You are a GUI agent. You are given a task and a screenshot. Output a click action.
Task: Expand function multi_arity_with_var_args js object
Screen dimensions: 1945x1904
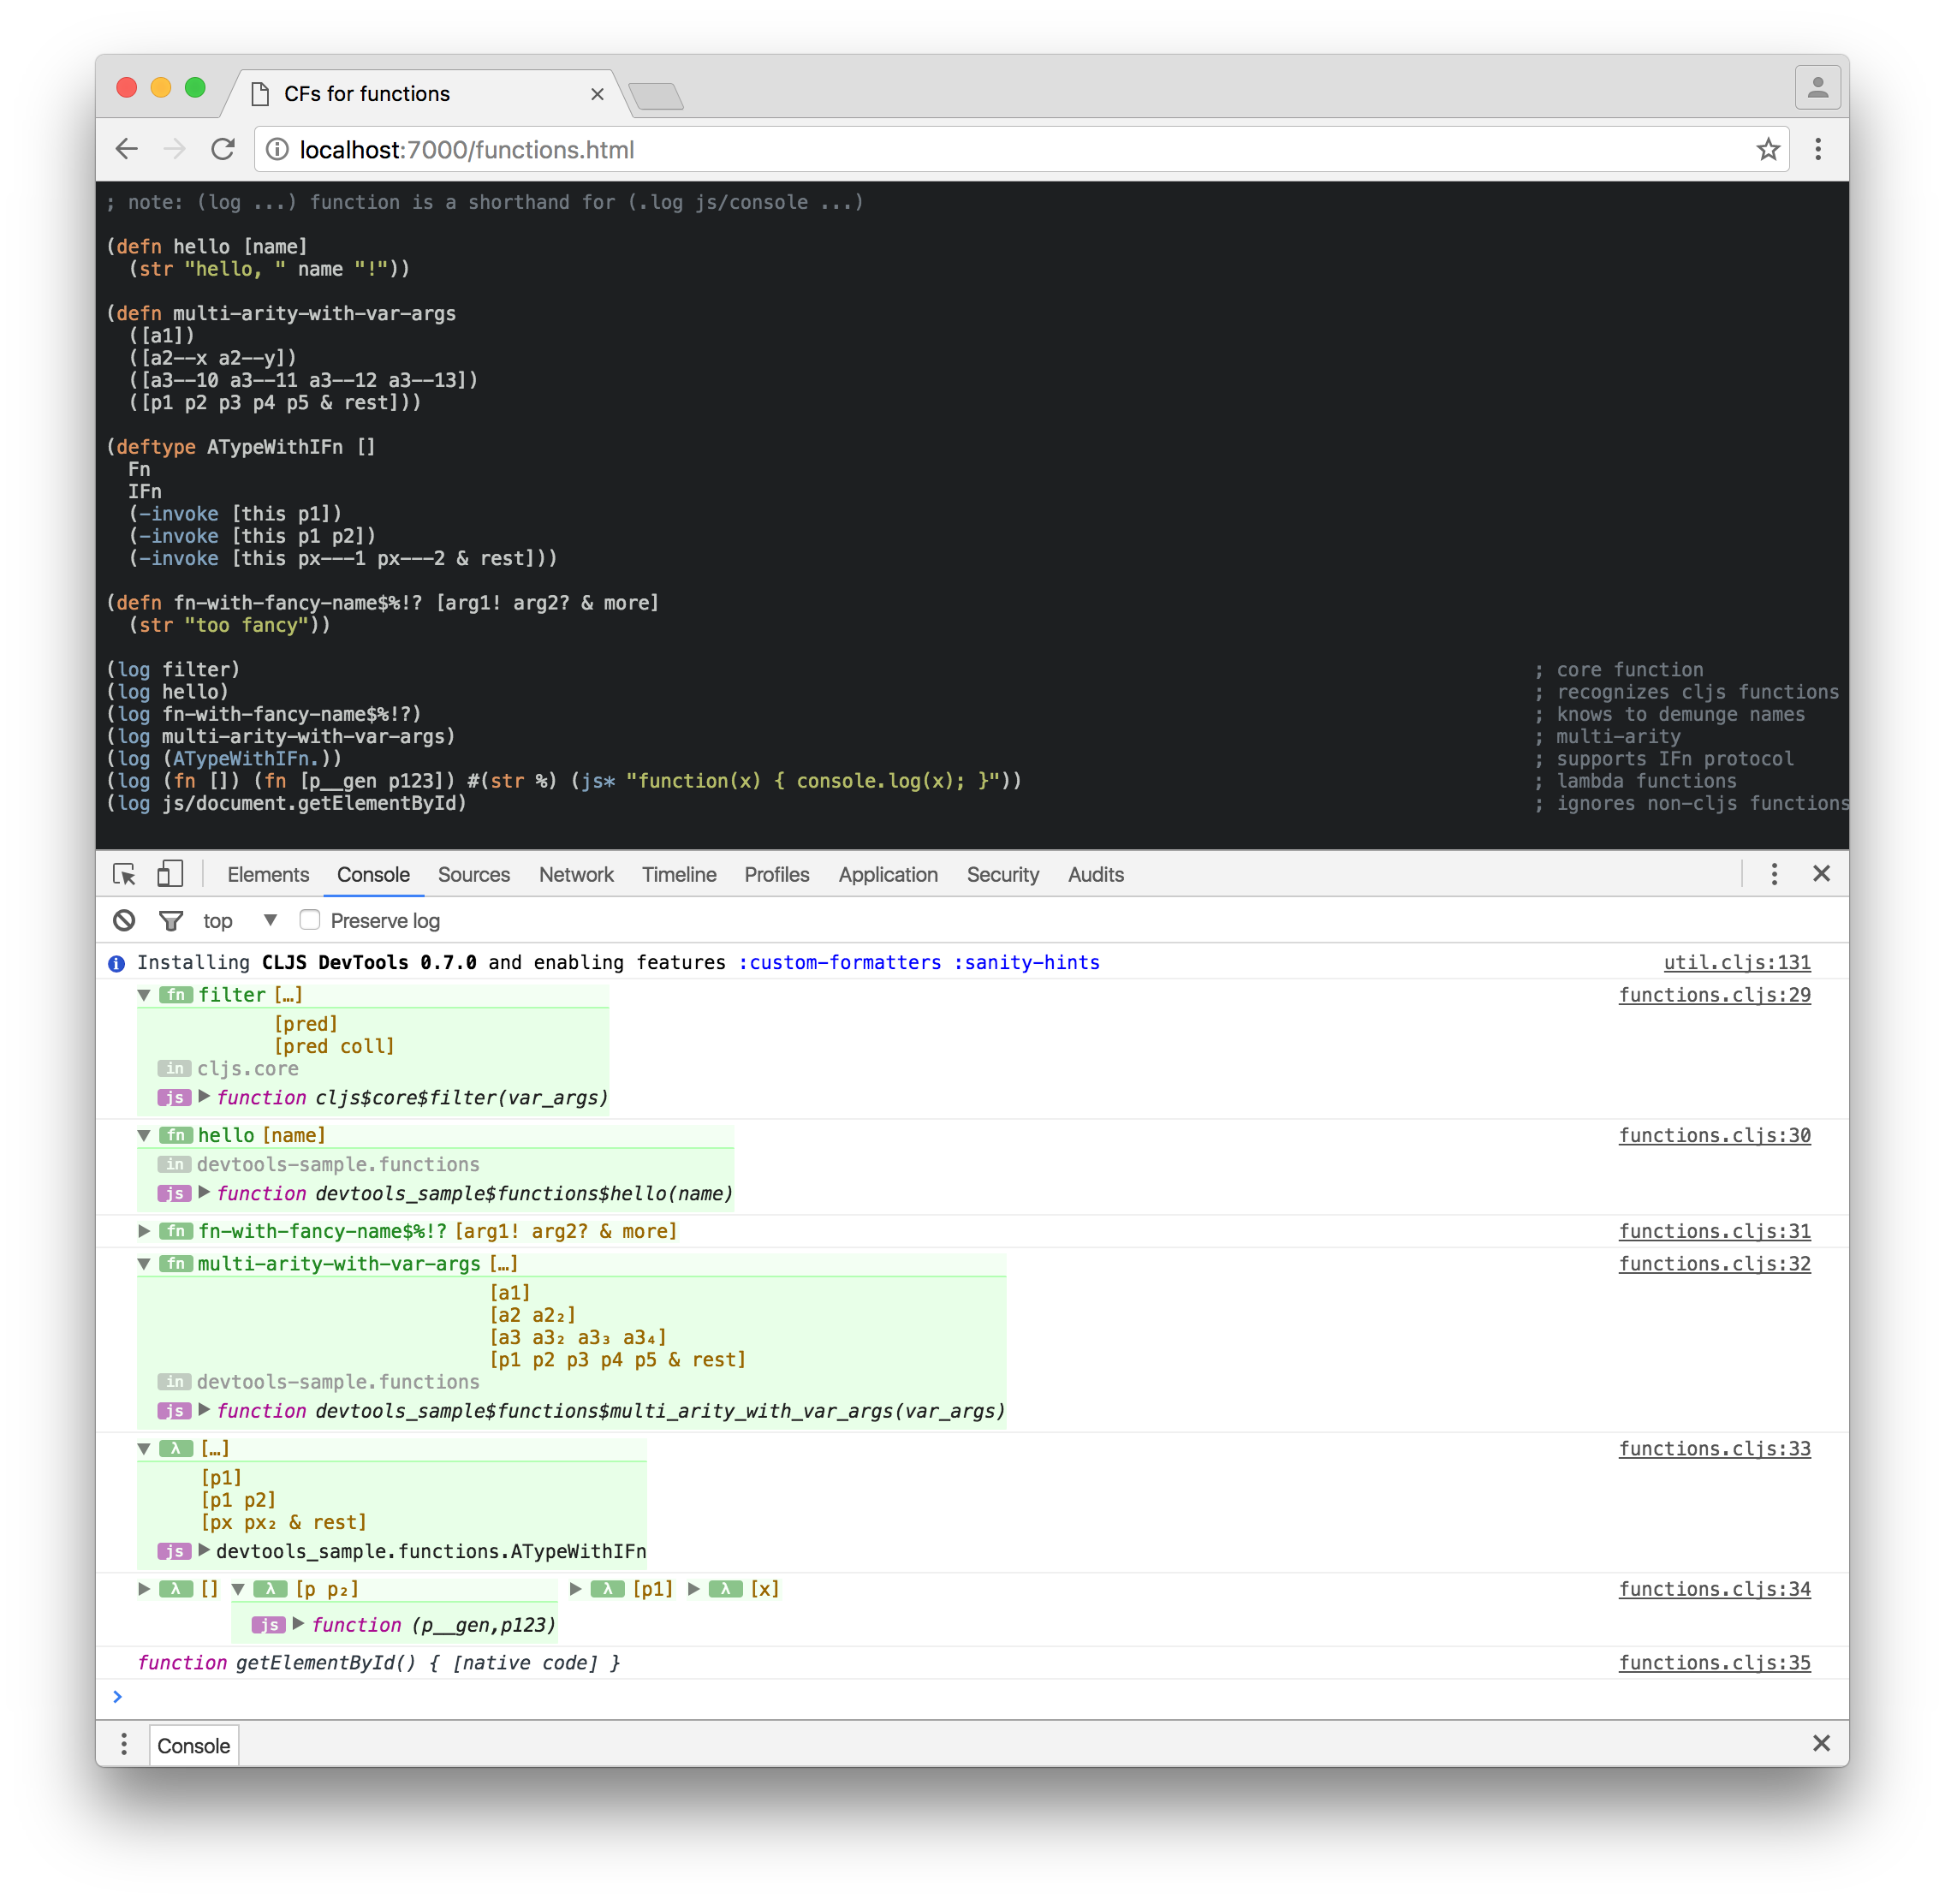pyautogui.click(x=204, y=1409)
